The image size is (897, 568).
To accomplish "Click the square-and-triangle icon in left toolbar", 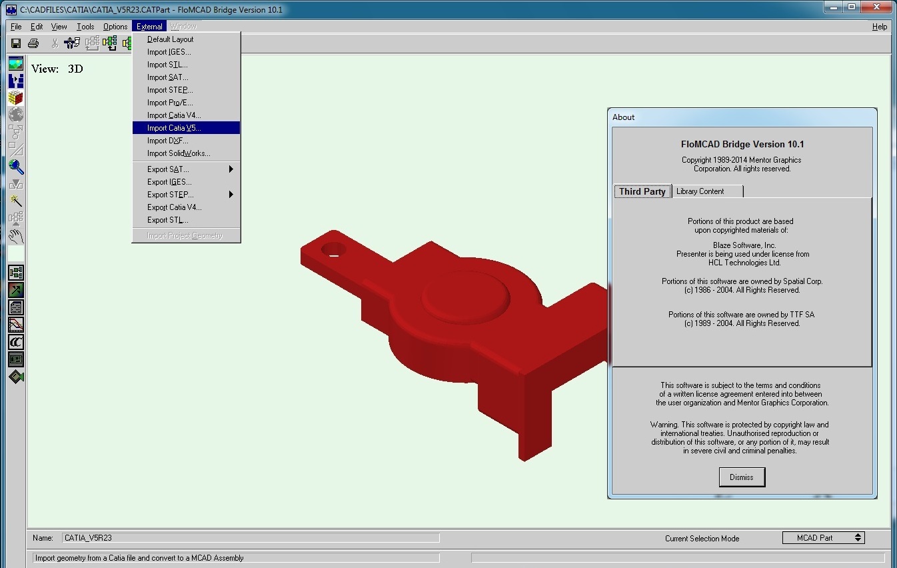I will 16,149.
